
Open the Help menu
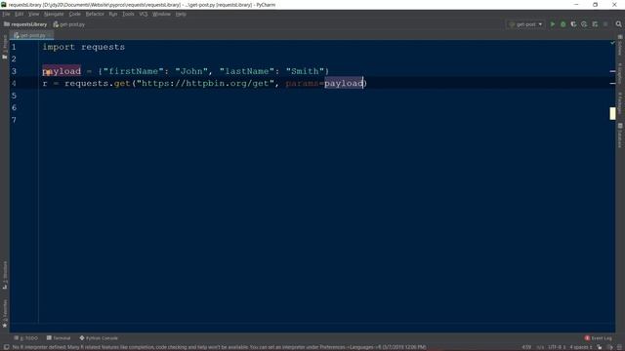click(181, 14)
